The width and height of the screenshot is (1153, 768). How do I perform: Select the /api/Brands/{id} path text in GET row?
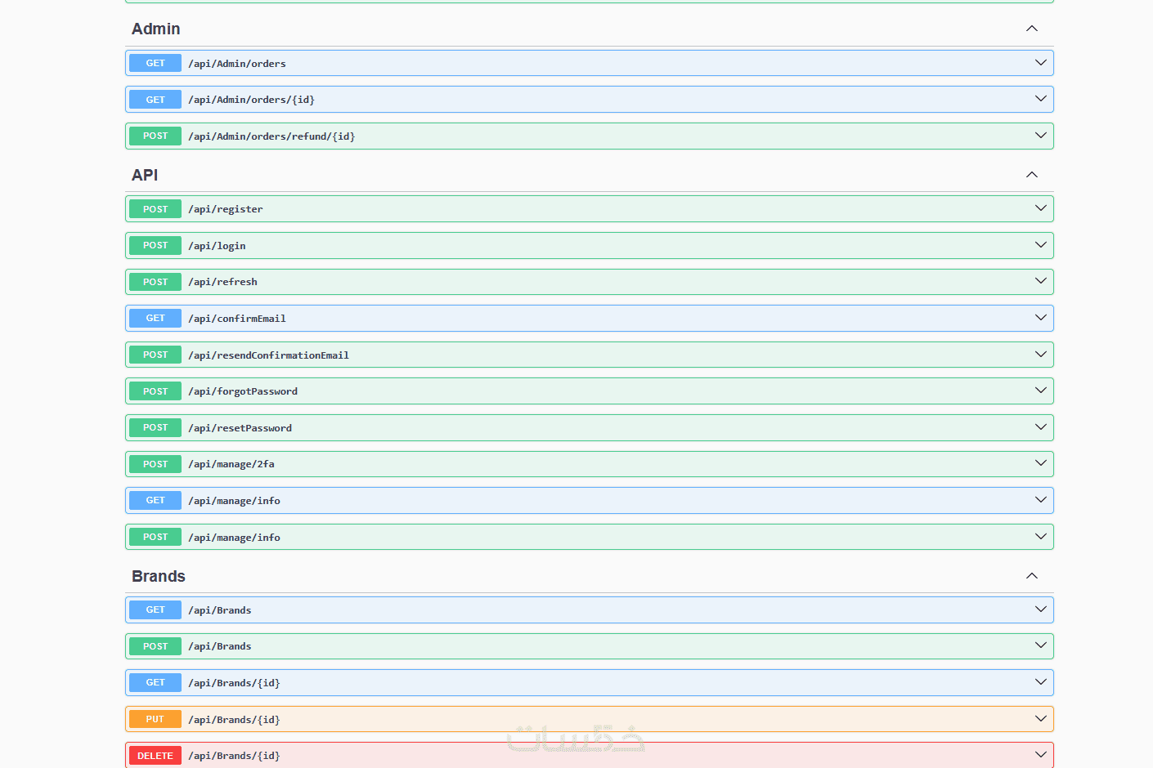coord(234,683)
